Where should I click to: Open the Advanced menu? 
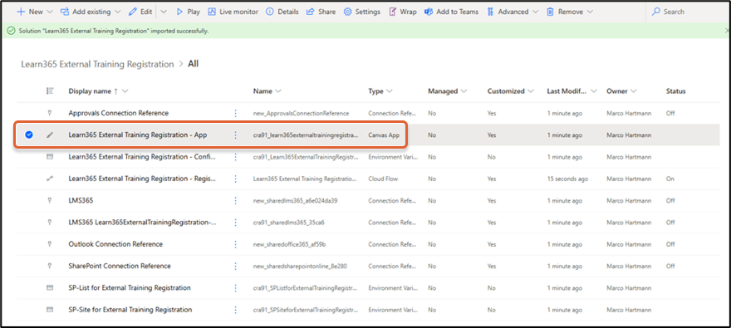tap(513, 12)
